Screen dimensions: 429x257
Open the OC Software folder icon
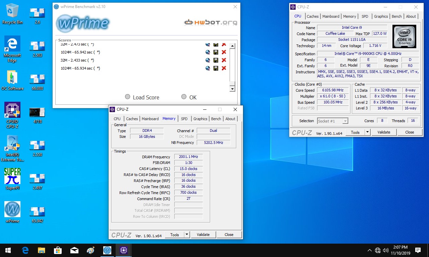tap(12, 80)
